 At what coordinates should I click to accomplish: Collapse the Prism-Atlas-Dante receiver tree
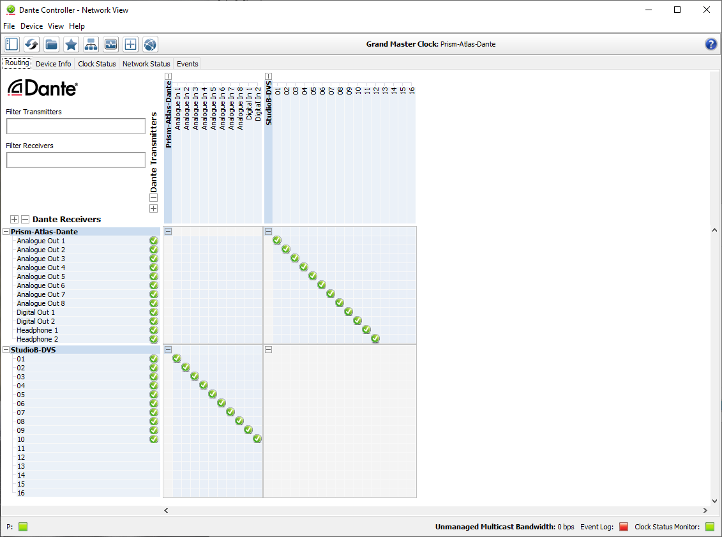click(6, 232)
